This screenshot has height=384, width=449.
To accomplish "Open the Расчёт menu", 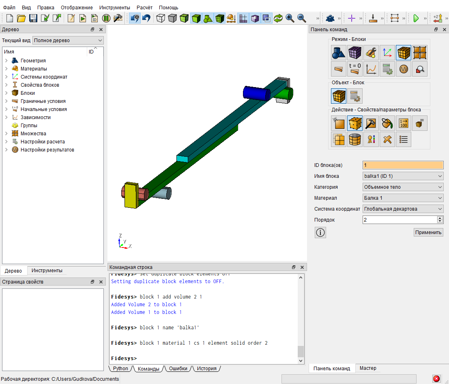I will 144,7.
